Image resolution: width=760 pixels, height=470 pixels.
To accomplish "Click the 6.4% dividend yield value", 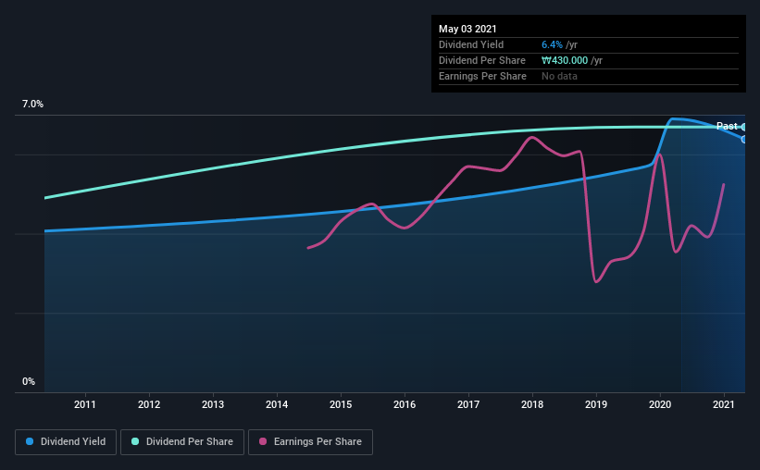I will [x=552, y=44].
